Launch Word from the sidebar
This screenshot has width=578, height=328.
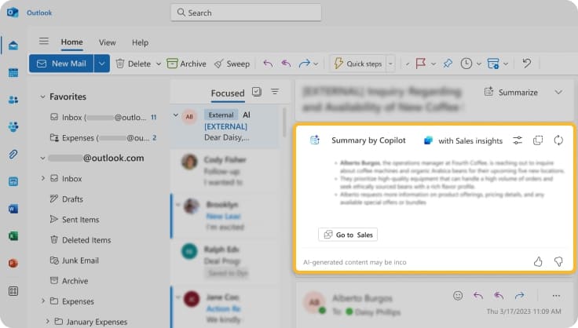[x=13, y=209]
